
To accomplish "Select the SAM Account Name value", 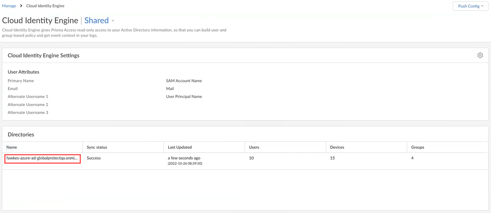I will (184, 81).
